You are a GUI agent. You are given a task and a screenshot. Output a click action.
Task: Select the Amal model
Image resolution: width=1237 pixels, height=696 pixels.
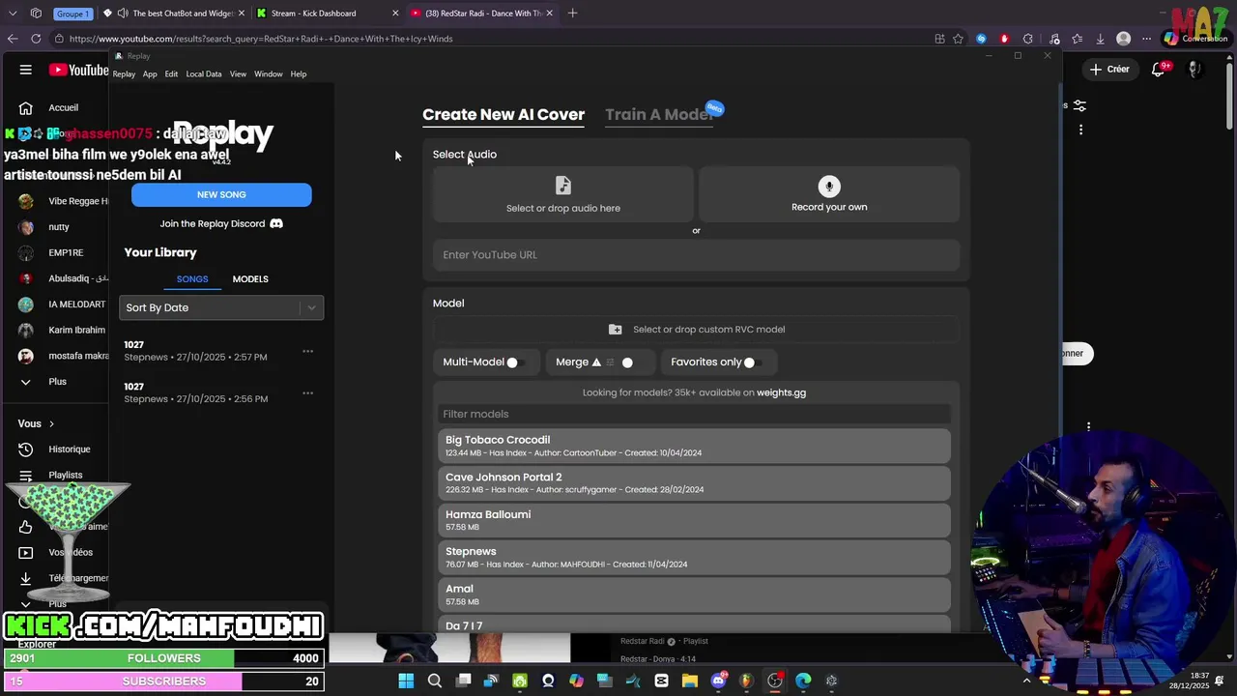pyautogui.click(x=694, y=594)
